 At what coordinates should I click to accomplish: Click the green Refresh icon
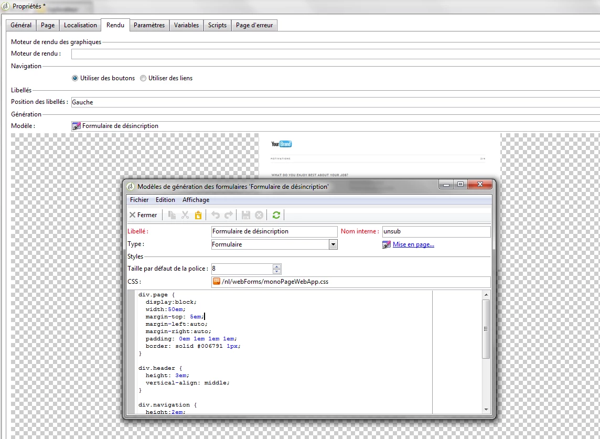(x=276, y=215)
